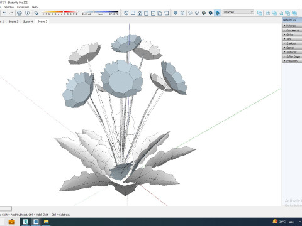Expand the Materials tray panel

[x=293, y=26]
